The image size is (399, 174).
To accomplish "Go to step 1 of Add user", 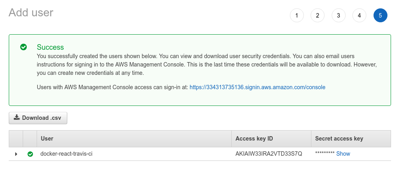I will [x=297, y=16].
